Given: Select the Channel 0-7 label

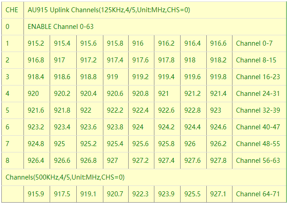Looking at the screenshot, I should pos(254,43).
